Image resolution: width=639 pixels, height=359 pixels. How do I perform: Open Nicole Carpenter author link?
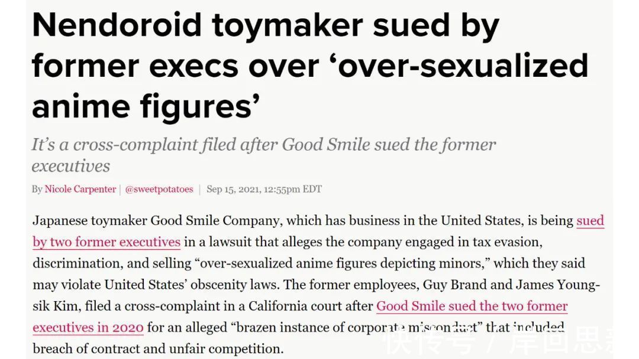pos(80,190)
